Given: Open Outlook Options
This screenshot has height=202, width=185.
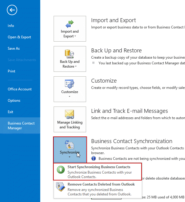Looking at the screenshot, I should point(14,101).
